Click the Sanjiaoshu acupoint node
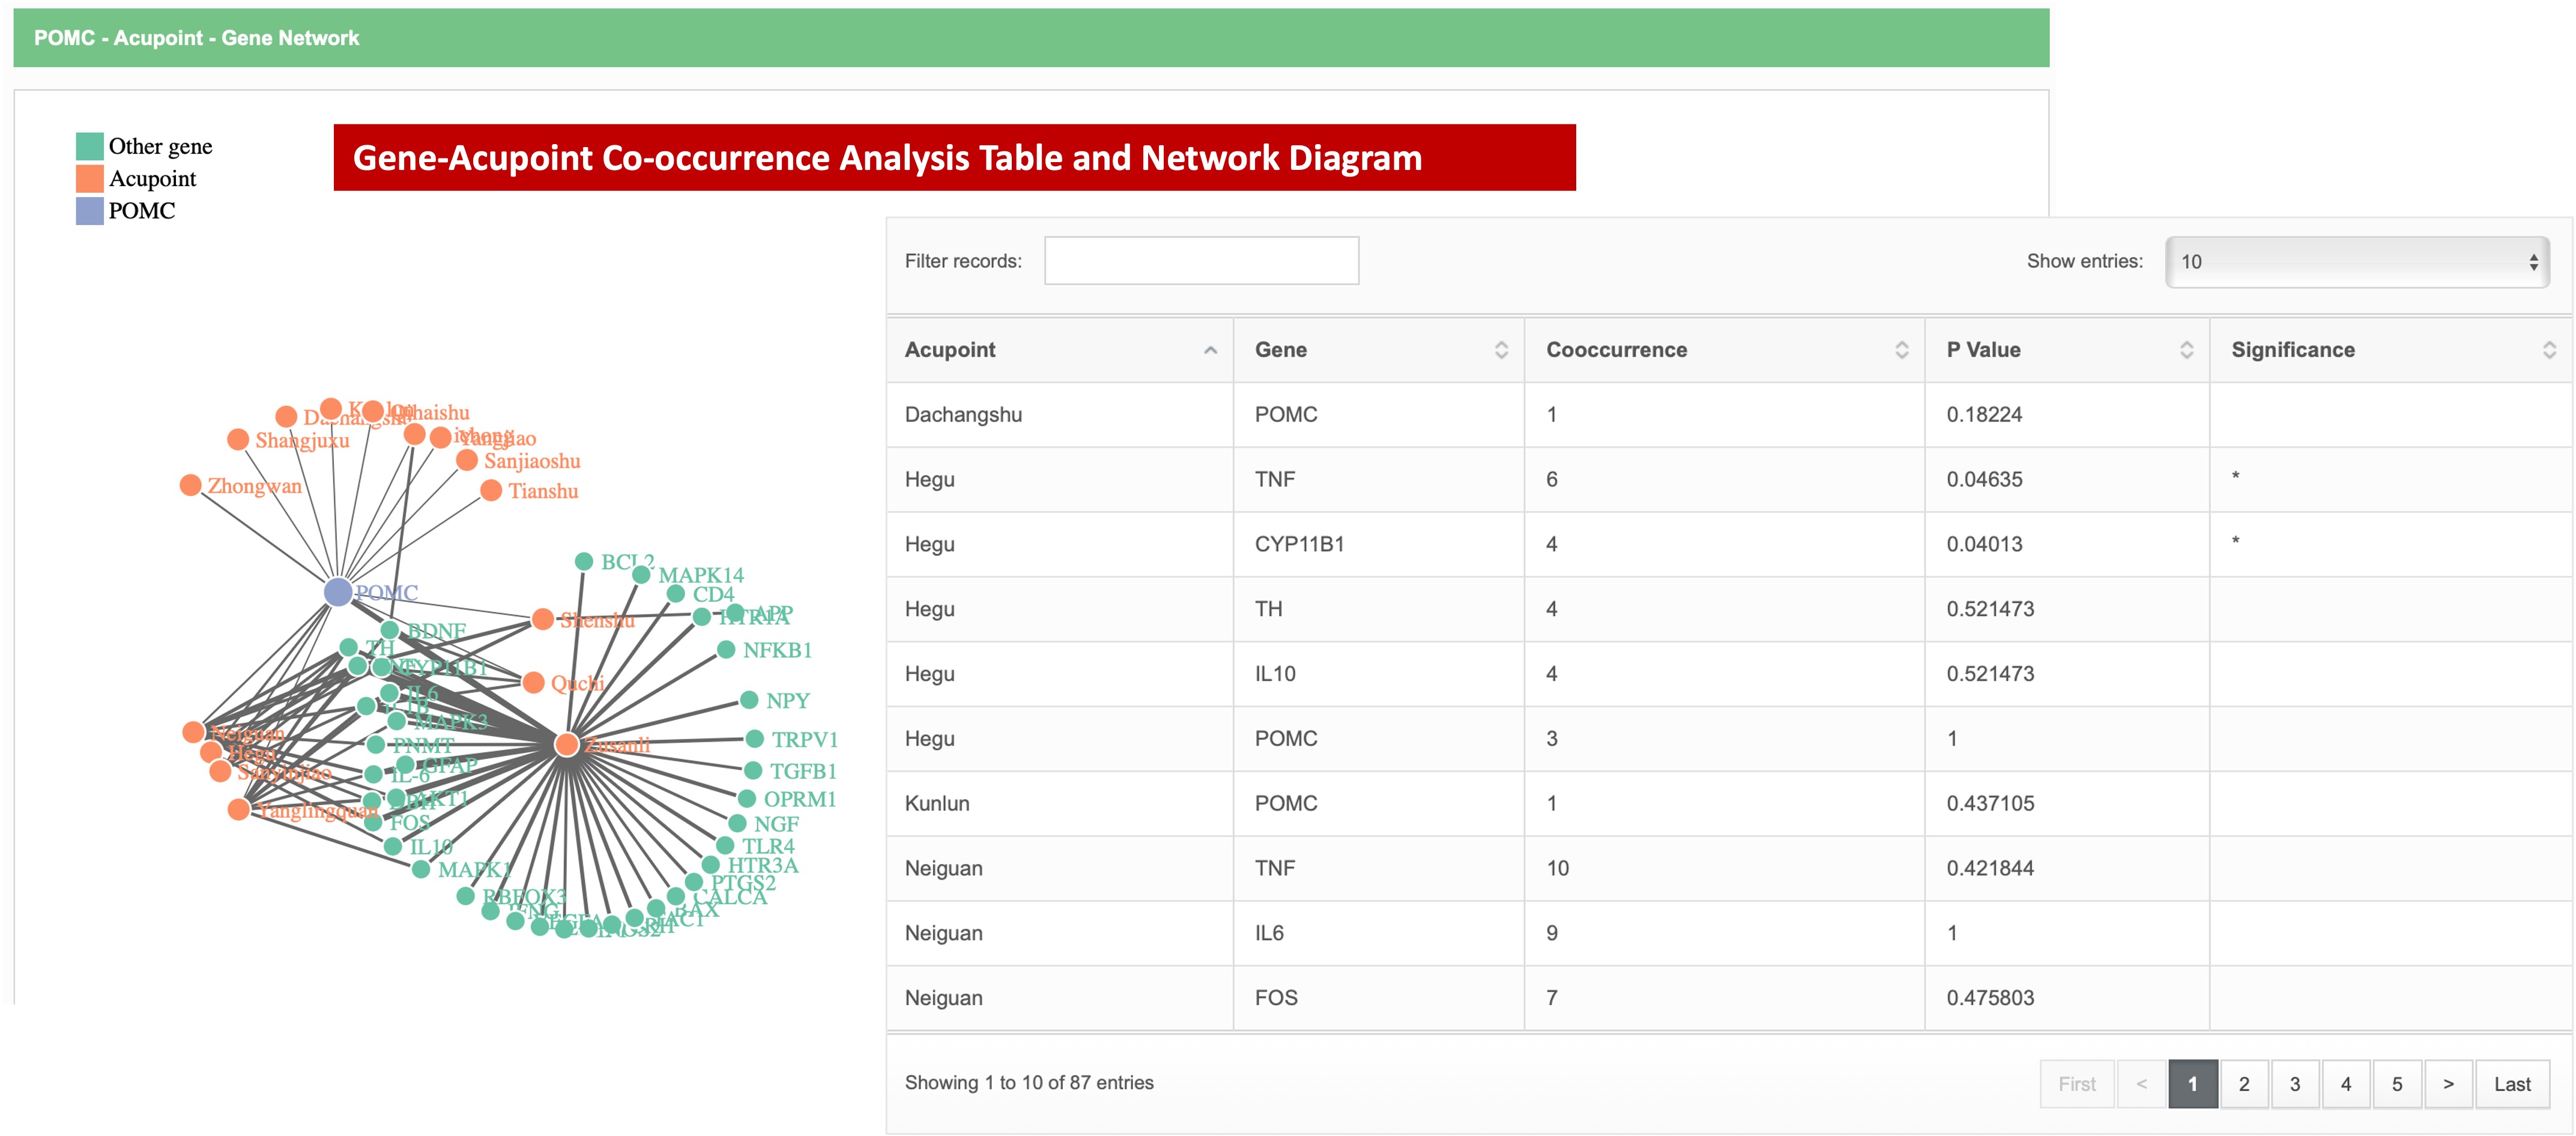 [467, 460]
